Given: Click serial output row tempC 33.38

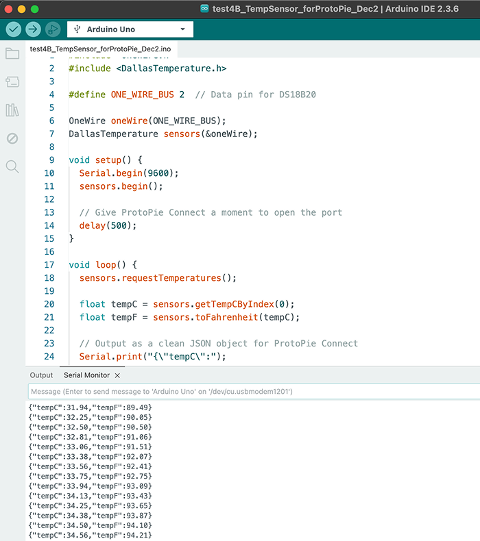Looking at the screenshot, I should click(x=91, y=457).
